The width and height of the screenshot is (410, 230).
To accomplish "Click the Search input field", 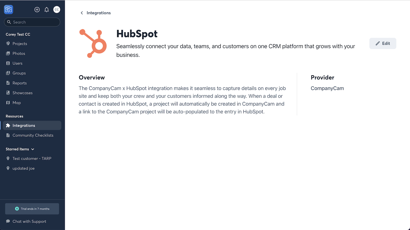I will pos(32,22).
